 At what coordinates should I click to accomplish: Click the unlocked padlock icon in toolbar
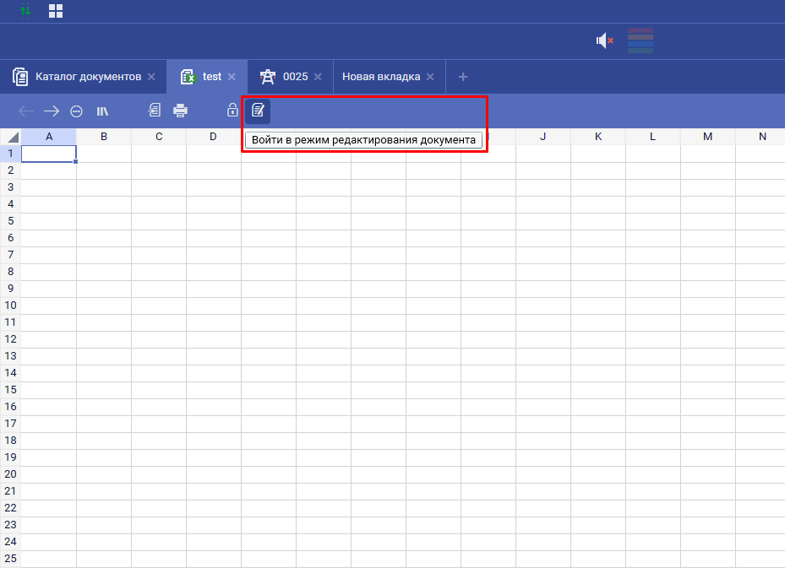point(232,111)
